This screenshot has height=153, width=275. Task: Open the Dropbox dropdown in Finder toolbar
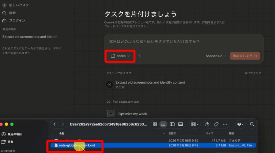240,124
